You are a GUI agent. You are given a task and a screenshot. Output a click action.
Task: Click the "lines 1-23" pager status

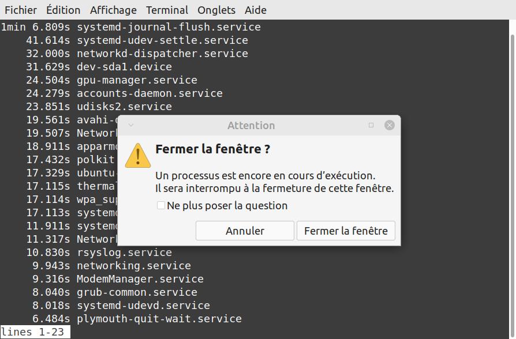point(35,332)
